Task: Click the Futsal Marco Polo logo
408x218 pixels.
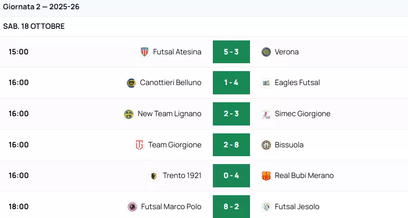Action: (x=132, y=207)
